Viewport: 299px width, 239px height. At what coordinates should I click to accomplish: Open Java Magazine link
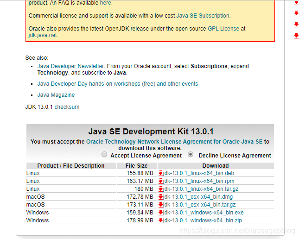[56, 95]
